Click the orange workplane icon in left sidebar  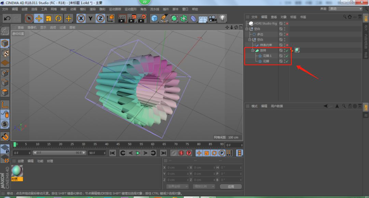coord(5,63)
